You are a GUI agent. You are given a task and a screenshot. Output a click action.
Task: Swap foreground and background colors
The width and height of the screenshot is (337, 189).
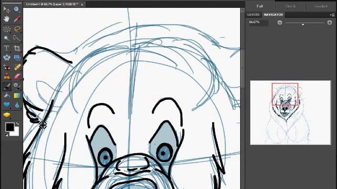click(17, 124)
